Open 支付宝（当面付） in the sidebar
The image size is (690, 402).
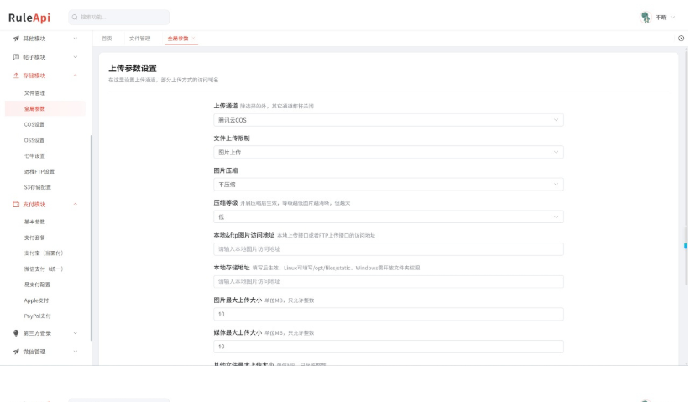point(45,253)
